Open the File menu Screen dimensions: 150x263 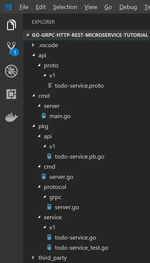(x=24, y=7)
